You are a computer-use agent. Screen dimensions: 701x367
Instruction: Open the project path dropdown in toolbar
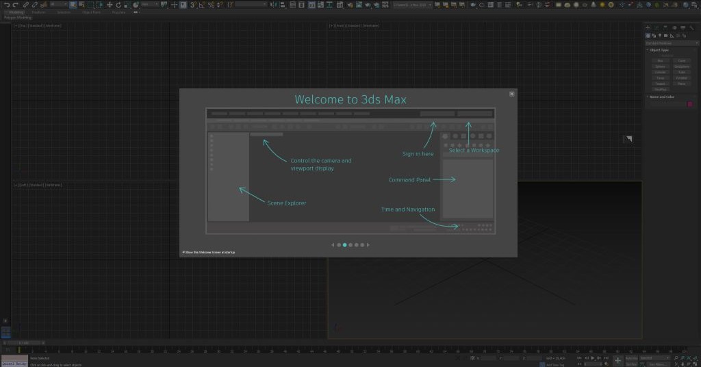(413, 5)
